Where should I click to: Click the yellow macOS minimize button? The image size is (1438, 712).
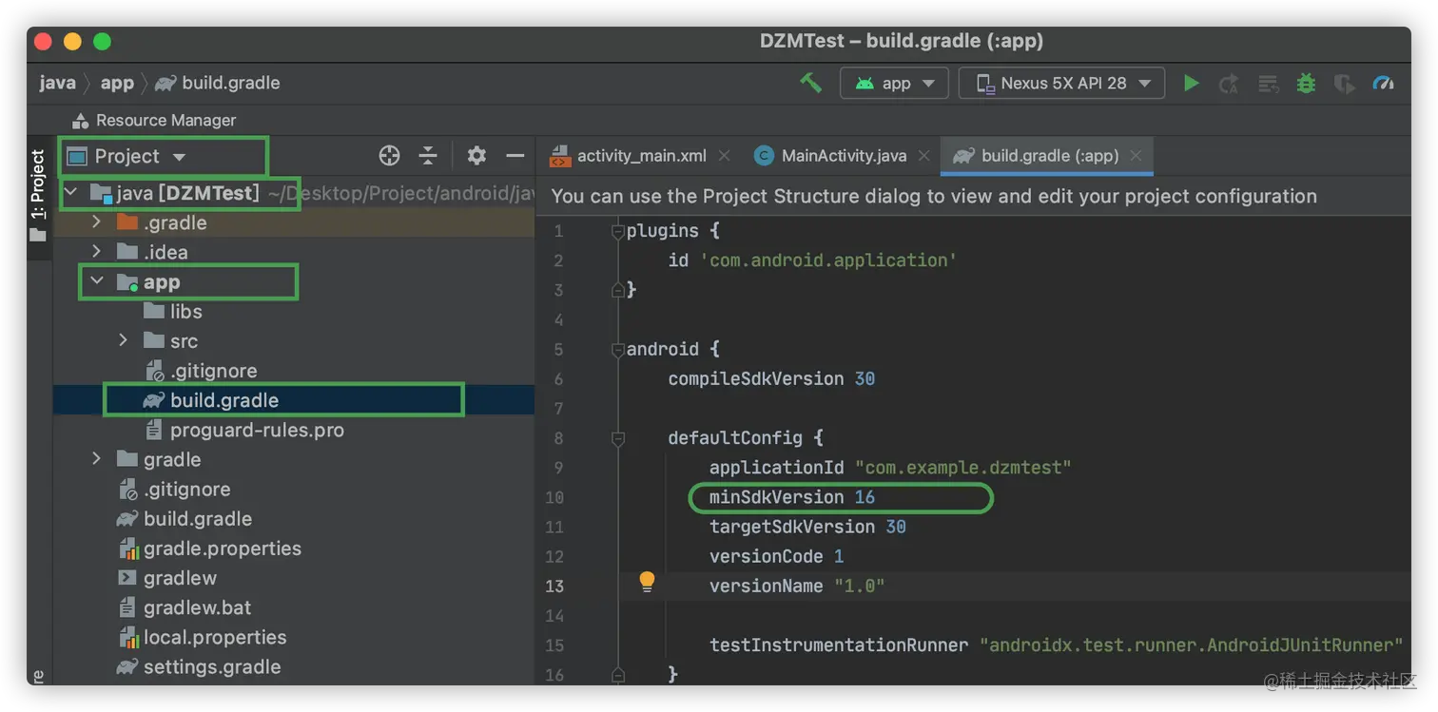point(72,41)
